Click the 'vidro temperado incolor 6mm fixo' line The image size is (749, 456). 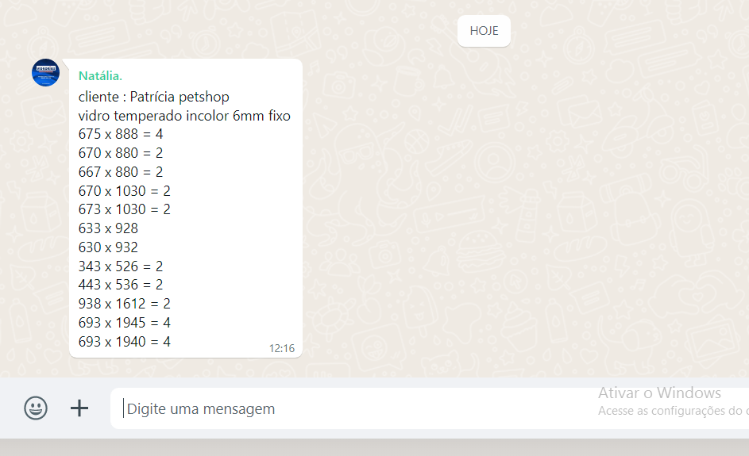tap(184, 116)
